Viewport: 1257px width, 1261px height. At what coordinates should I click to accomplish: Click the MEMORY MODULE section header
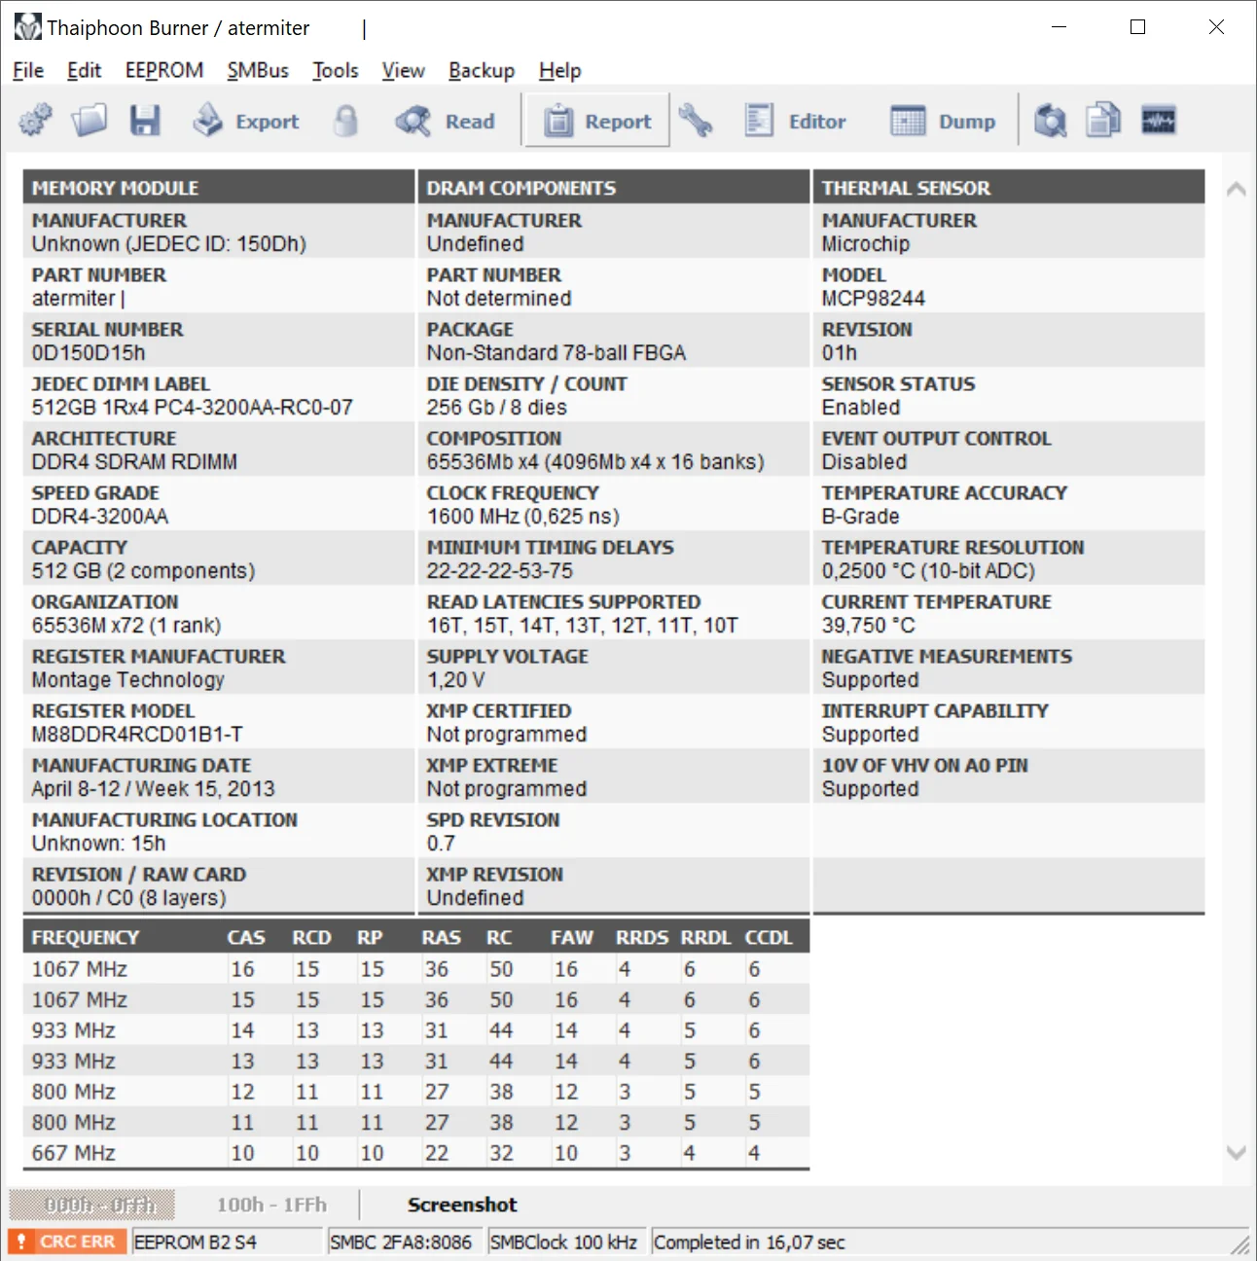219,188
